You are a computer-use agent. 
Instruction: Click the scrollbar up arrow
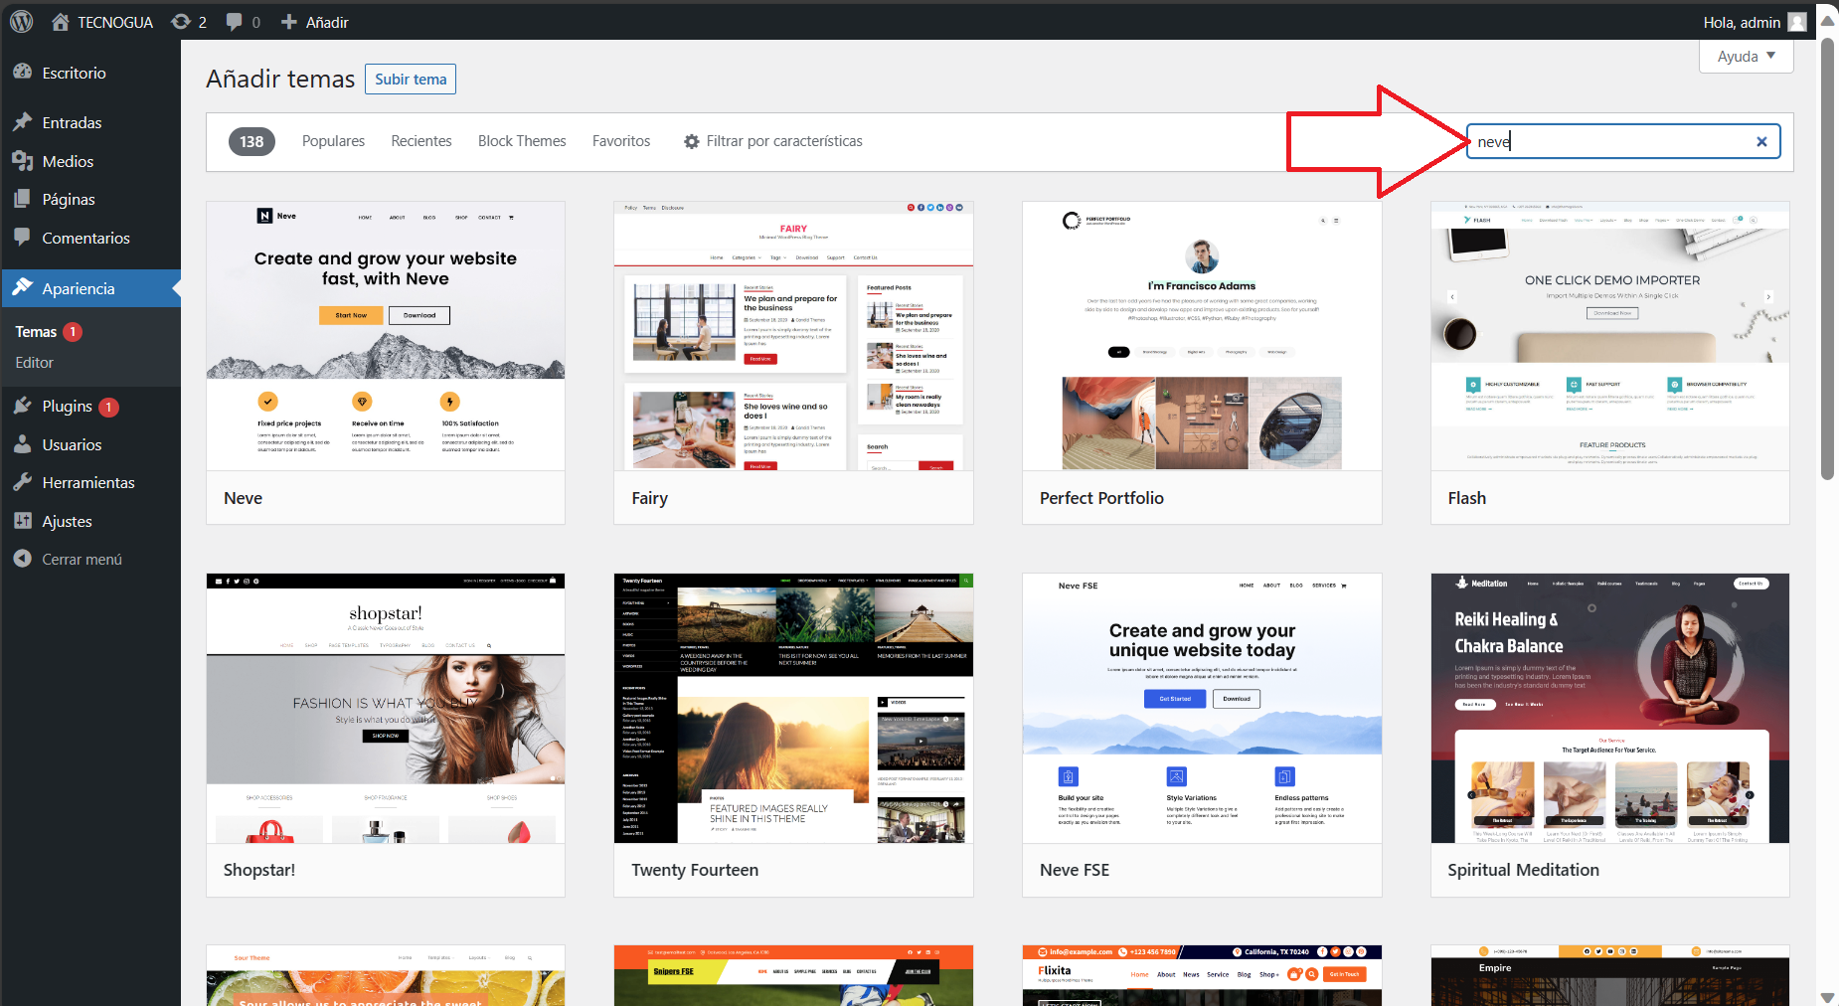pos(1827,21)
